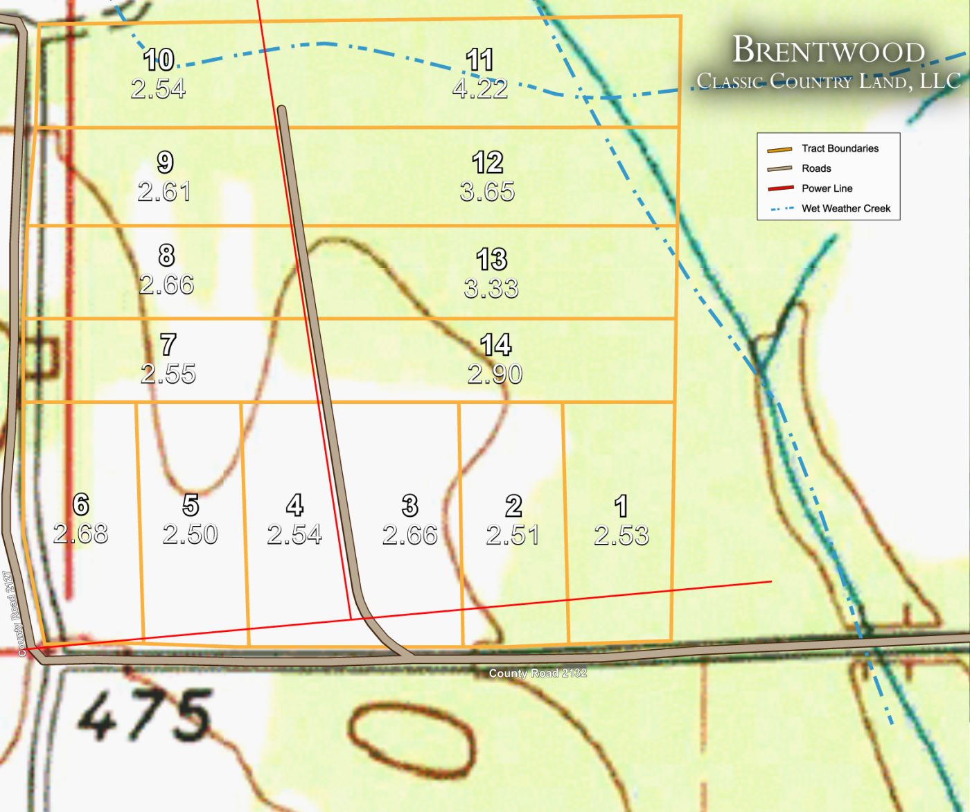
Task: Click tract number 5 label
Action: 191,506
